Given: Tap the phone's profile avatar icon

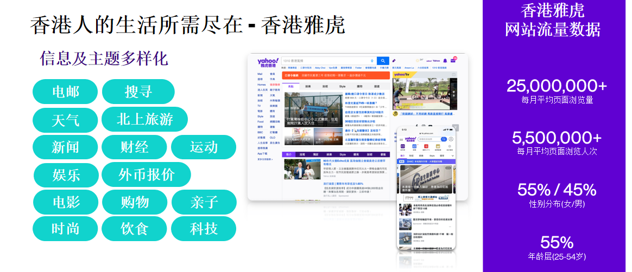Looking at the screenshot, I should point(451,139).
